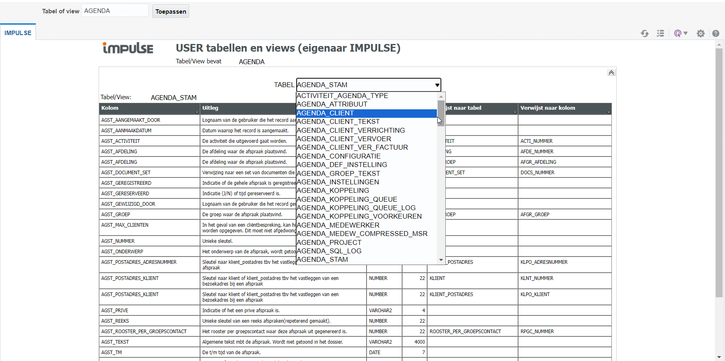Screen dimensions: 725x361
Task: Click AGST_AANGEMAAKT_DOOR cell
Action: (x=150, y=120)
